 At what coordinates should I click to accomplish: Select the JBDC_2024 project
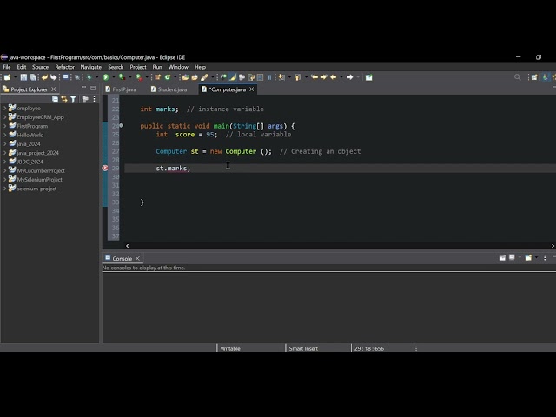click(x=30, y=162)
